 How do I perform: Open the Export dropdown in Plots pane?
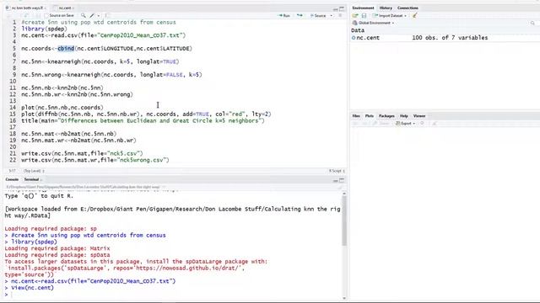405,124
